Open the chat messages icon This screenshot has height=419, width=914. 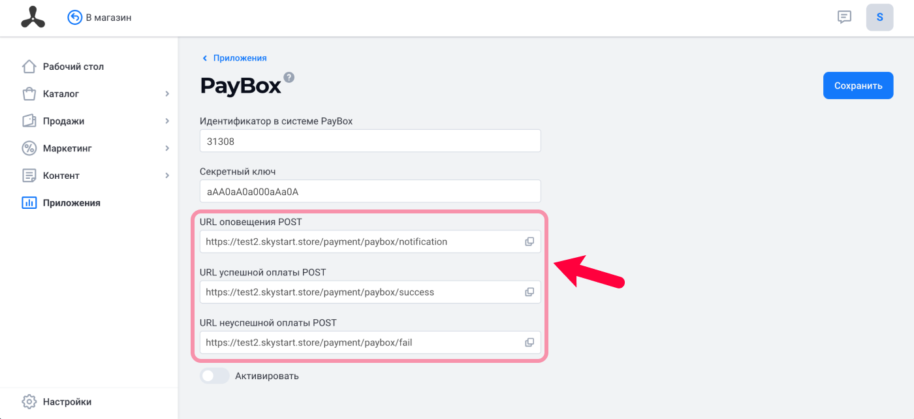coord(844,17)
